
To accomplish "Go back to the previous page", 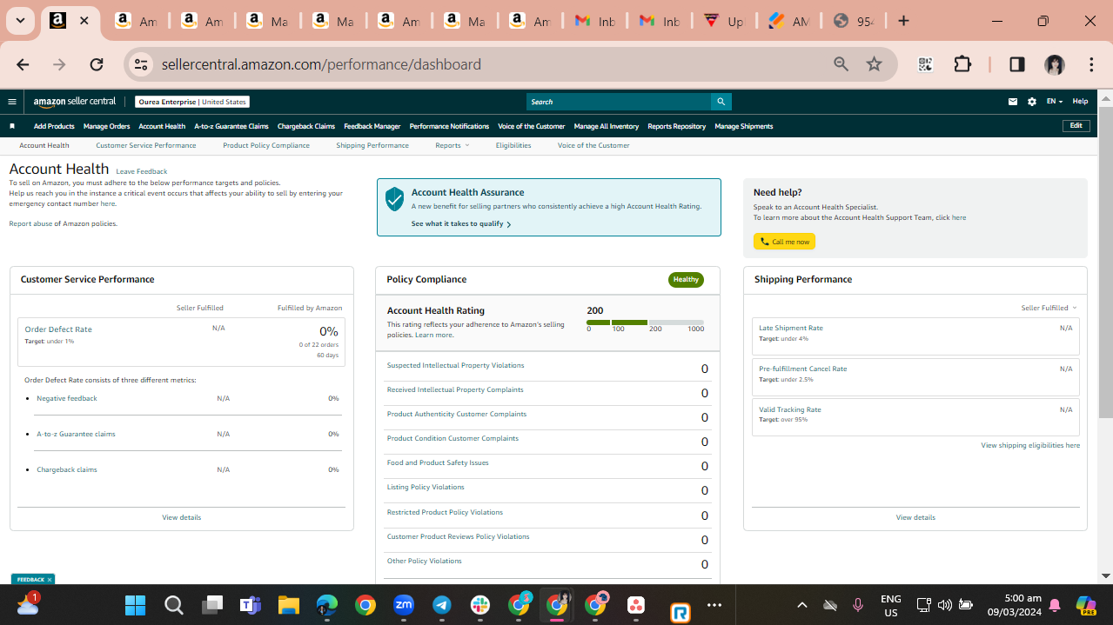I will [x=23, y=64].
